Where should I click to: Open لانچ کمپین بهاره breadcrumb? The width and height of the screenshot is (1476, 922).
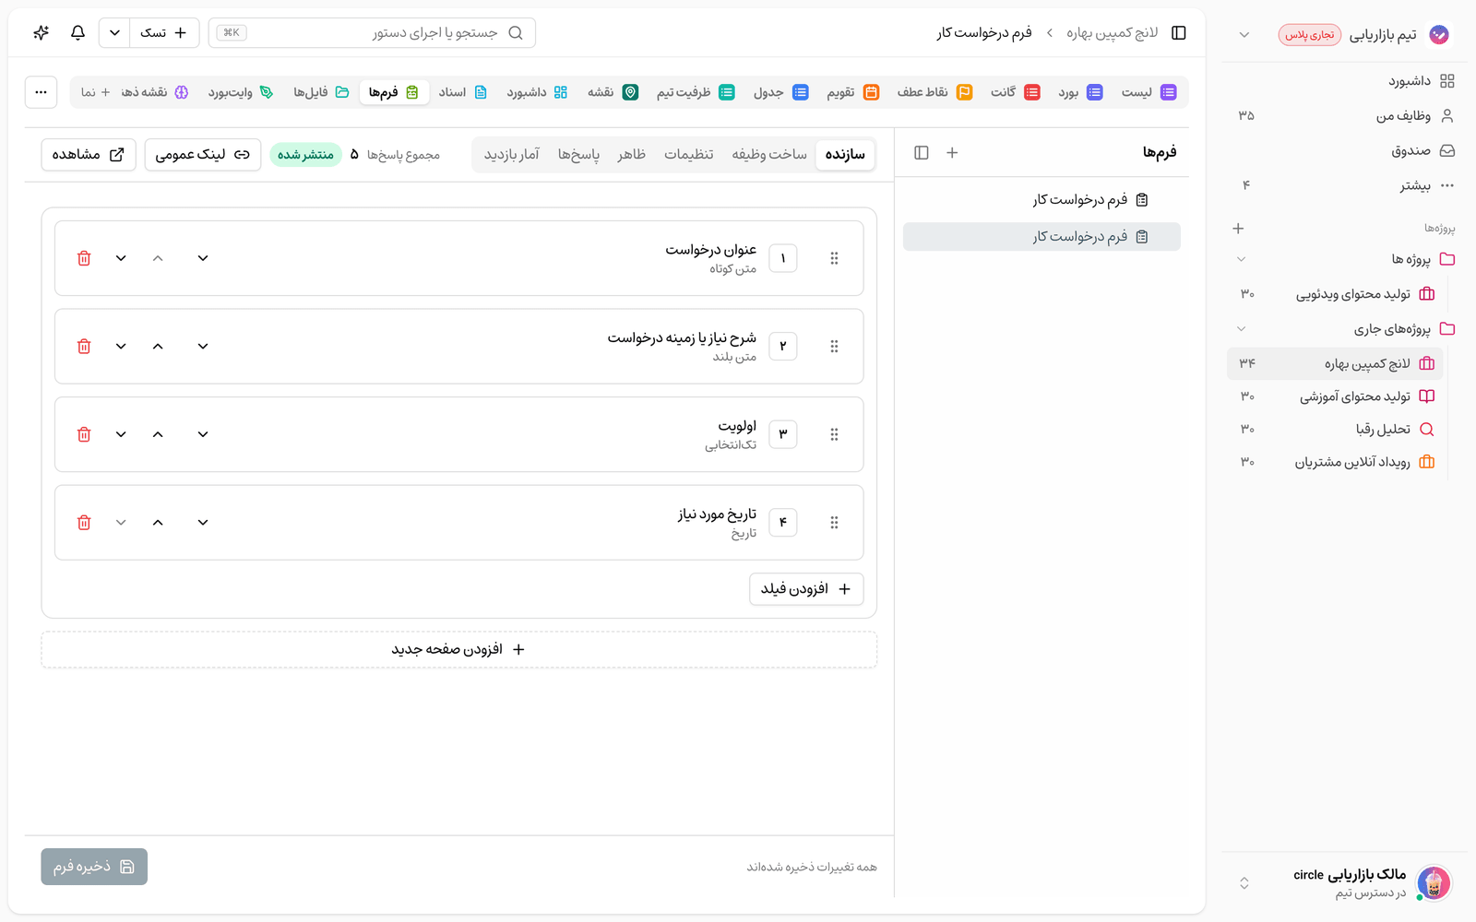coord(1112,33)
